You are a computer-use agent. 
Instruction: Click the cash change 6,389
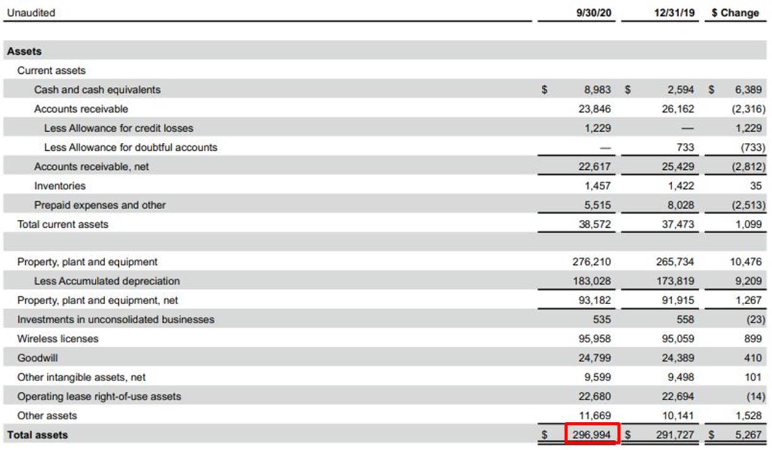748,89
